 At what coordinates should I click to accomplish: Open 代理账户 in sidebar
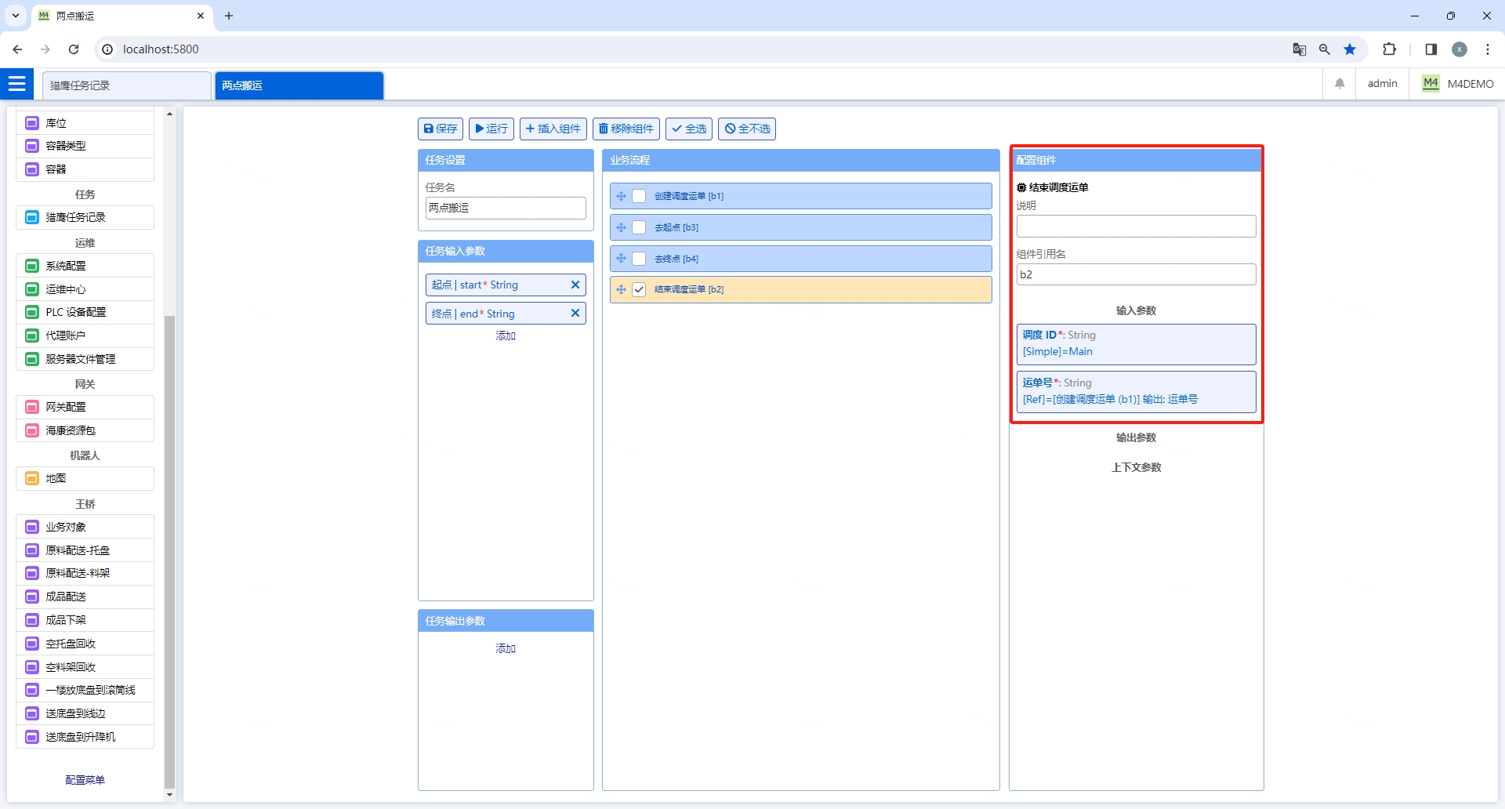(x=85, y=336)
